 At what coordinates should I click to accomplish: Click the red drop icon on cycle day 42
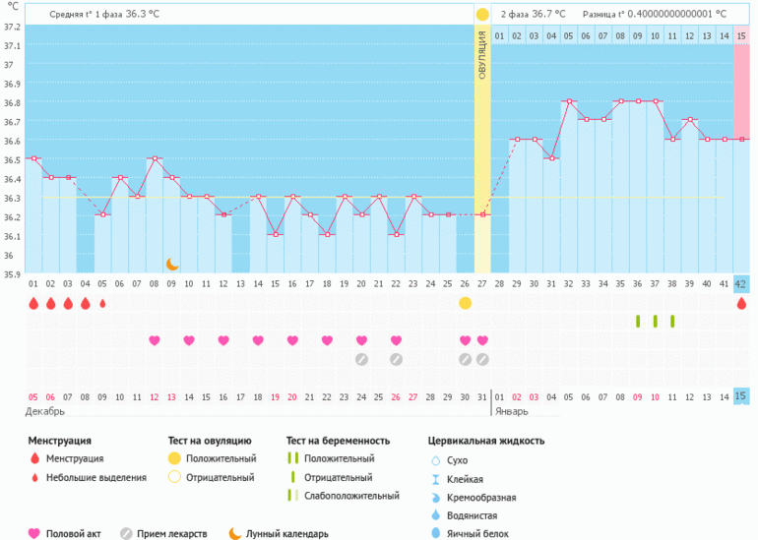point(741,304)
